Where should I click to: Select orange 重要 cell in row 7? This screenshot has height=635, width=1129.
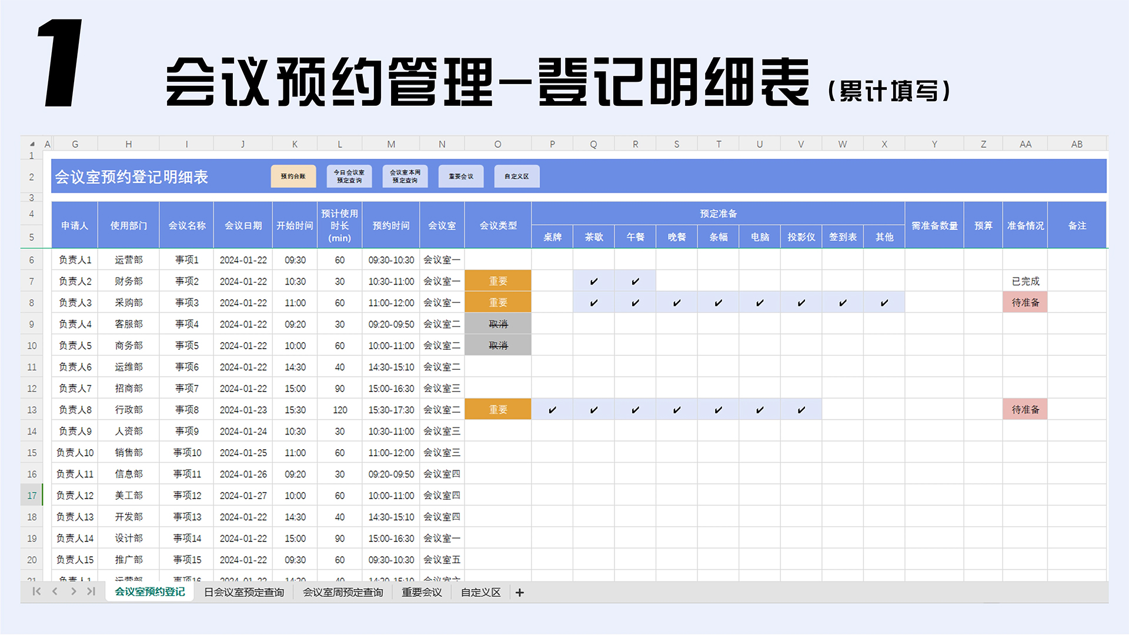point(497,281)
